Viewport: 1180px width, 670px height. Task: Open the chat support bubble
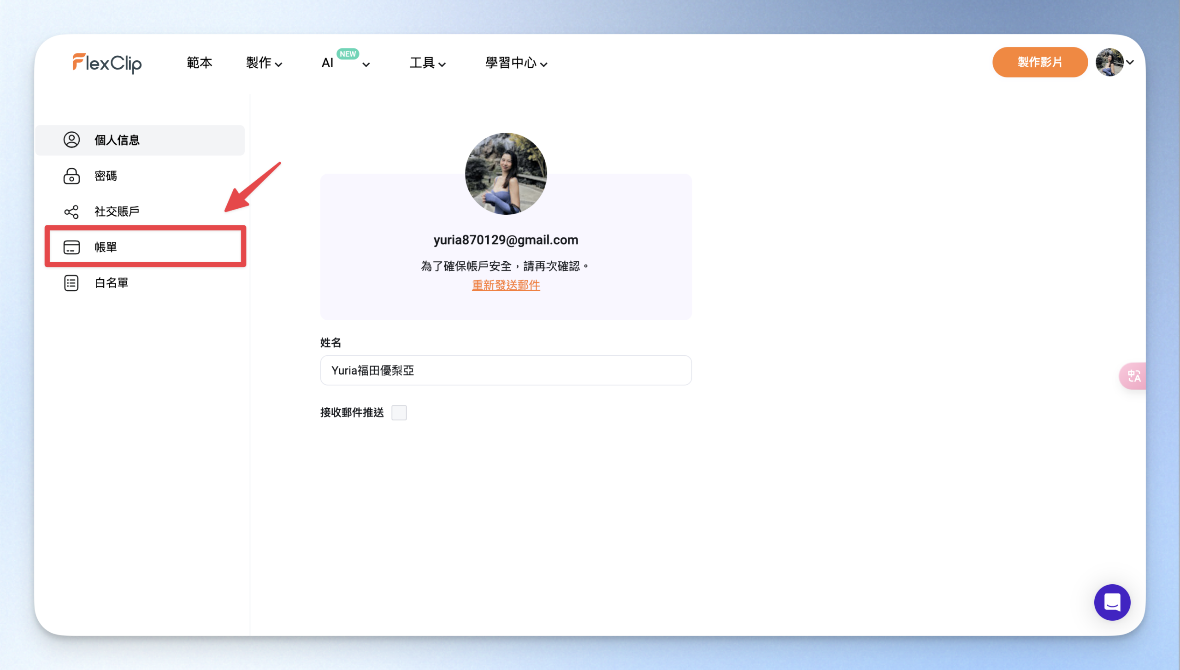click(1112, 602)
